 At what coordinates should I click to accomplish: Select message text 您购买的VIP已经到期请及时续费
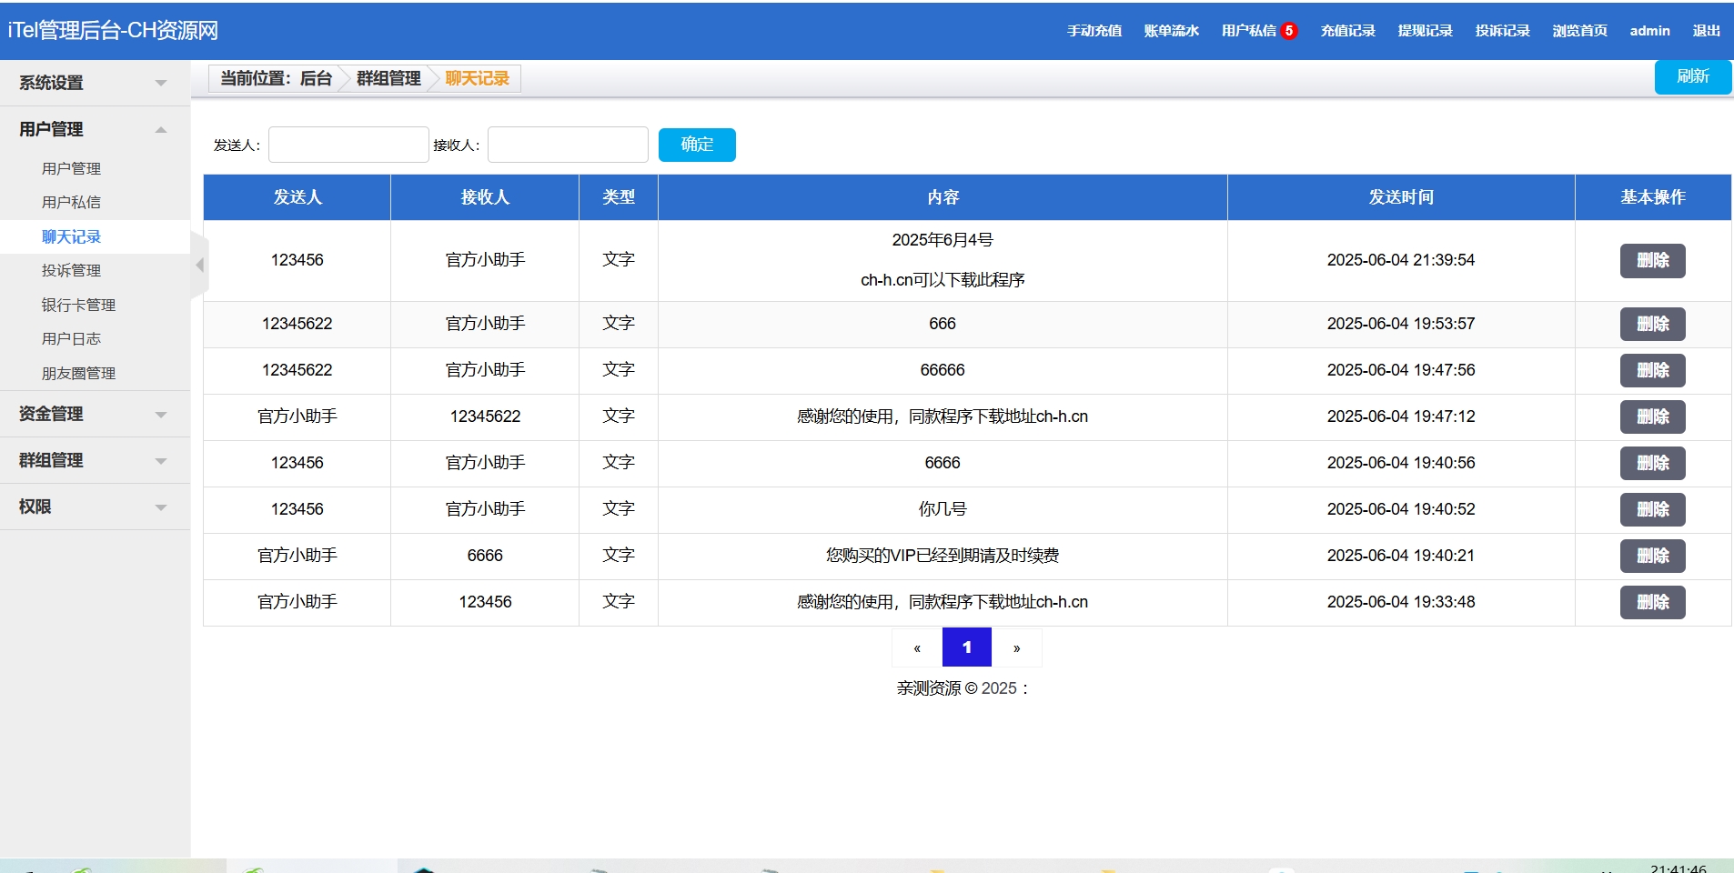pos(943,556)
